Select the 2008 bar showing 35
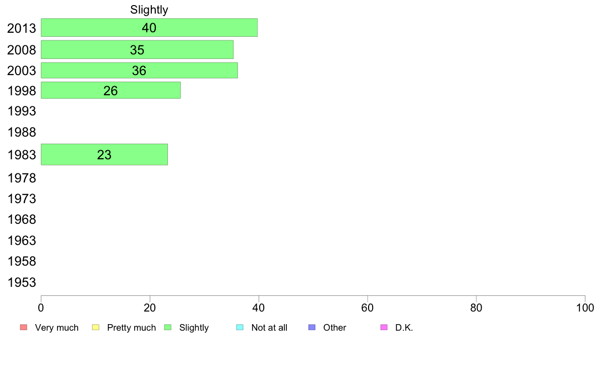 coord(137,50)
